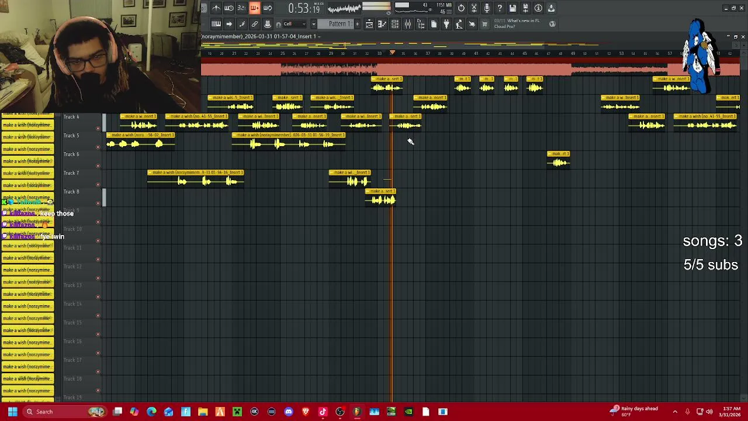
Task: Click the step edit arrow icon
Action: 229,24
